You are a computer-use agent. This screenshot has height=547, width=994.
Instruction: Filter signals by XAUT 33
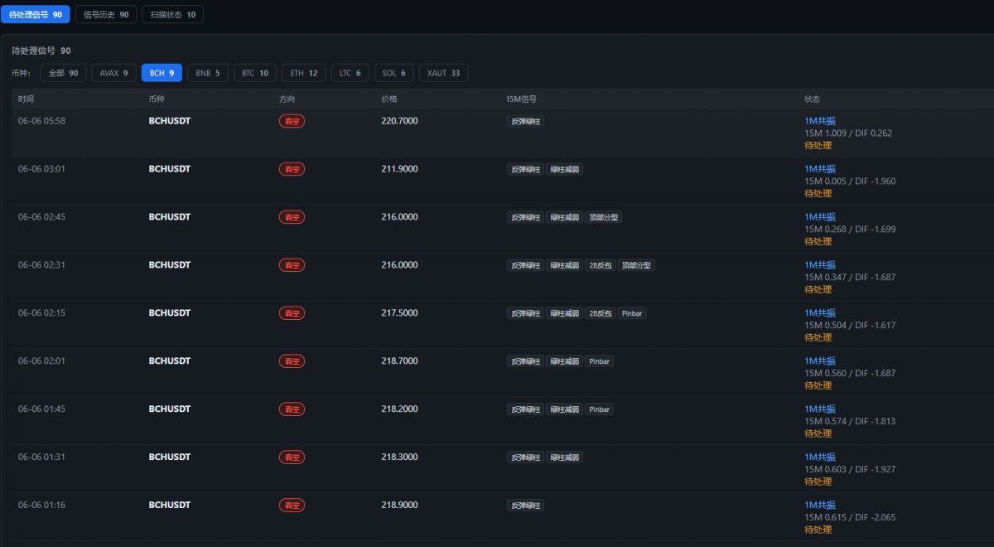[x=443, y=73]
